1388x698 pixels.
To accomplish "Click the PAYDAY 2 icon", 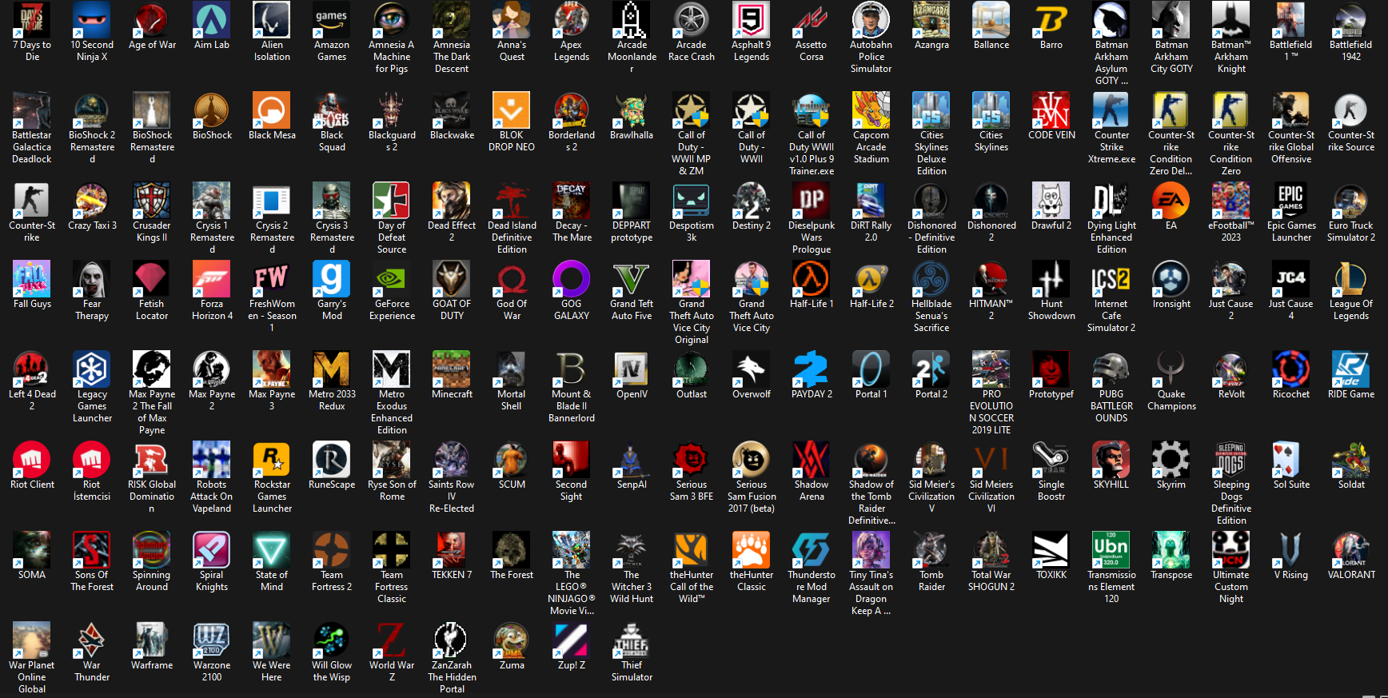I will click(812, 369).
